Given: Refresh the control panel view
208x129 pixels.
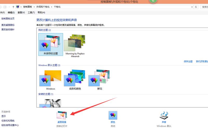Looking at the screenshot, I should (x=196, y=7).
